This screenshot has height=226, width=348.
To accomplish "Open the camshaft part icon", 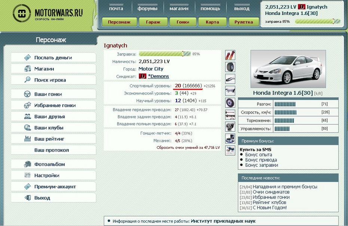I will click(x=230, y=115).
